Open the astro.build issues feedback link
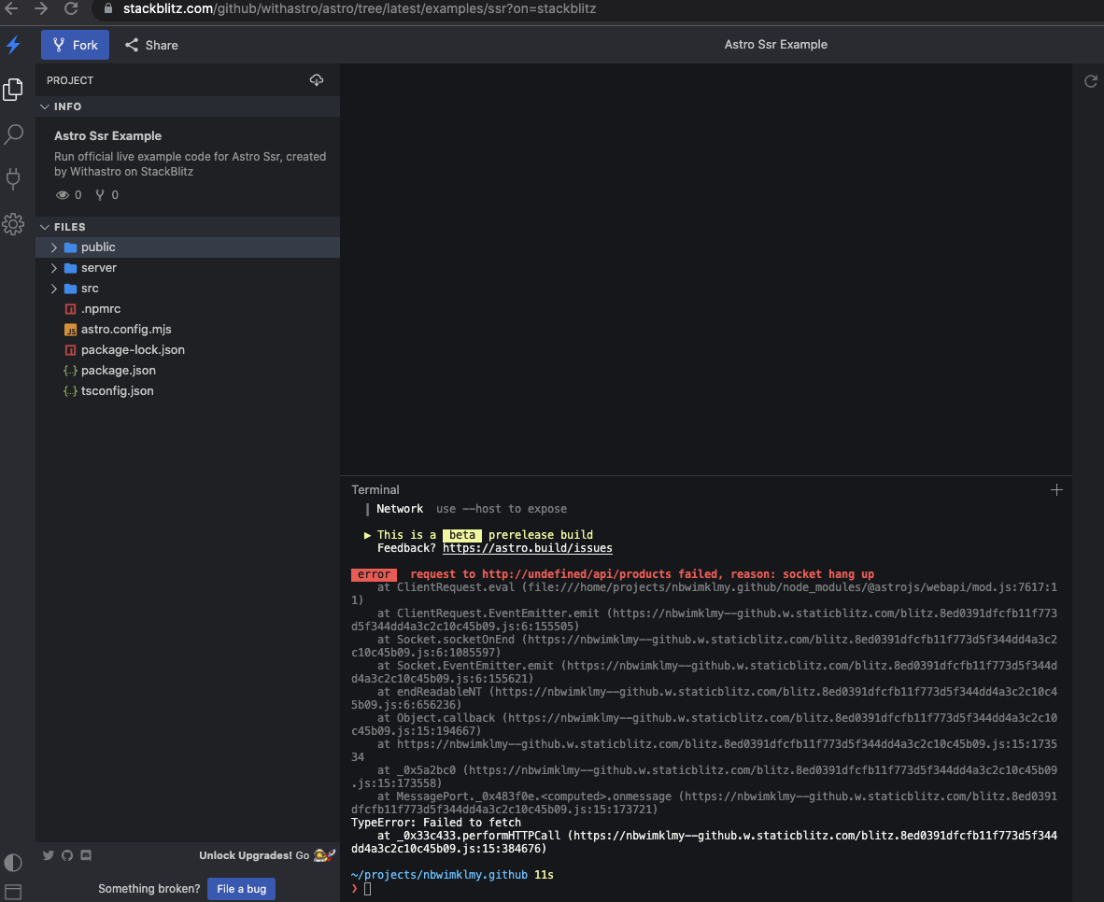Image resolution: width=1104 pixels, height=902 pixels. click(x=527, y=547)
